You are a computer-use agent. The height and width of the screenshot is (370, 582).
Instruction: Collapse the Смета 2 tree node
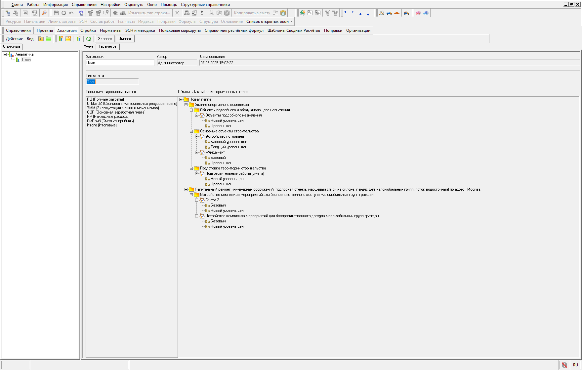tap(197, 200)
